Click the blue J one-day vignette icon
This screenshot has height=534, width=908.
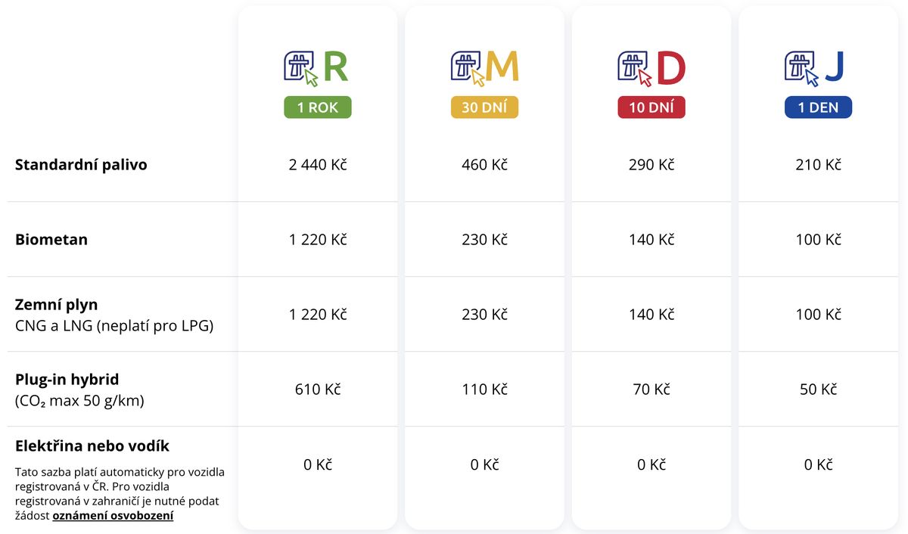tap(818, 68)
